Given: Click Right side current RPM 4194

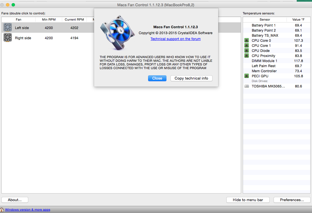Looking at the screenshot, I should tap(74, 38).
